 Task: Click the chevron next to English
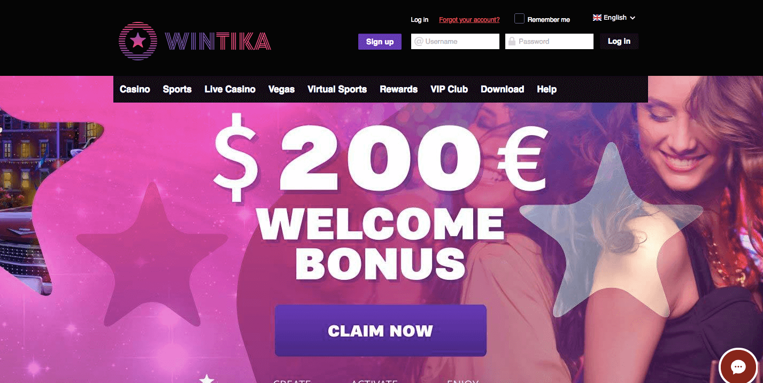pyautogui.click(x=633, y=18)
